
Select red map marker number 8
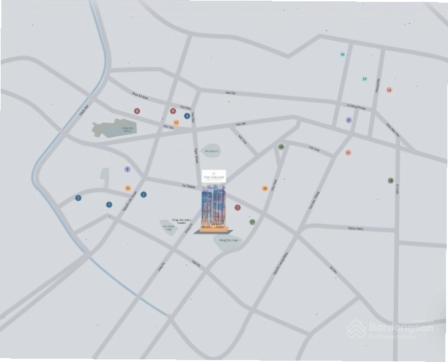tap(137, 111)
